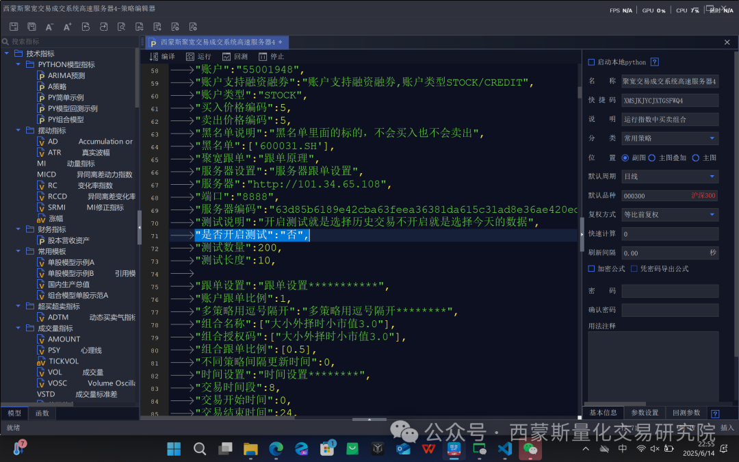Switch to the 模型 tab

click(14, 413)
